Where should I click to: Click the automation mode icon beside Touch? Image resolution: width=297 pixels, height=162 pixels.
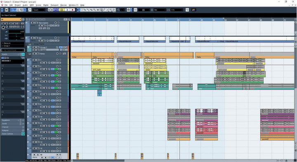coord(30,10)
